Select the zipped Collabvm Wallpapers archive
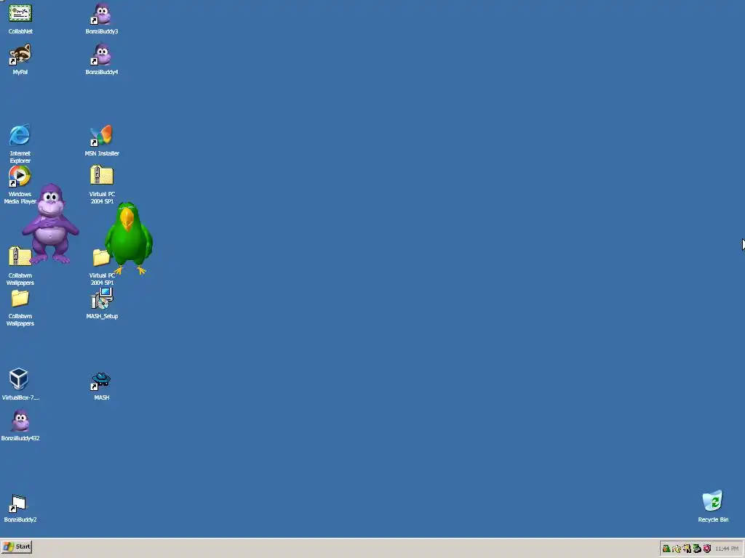The image size is (745, 558). (19, 256)
